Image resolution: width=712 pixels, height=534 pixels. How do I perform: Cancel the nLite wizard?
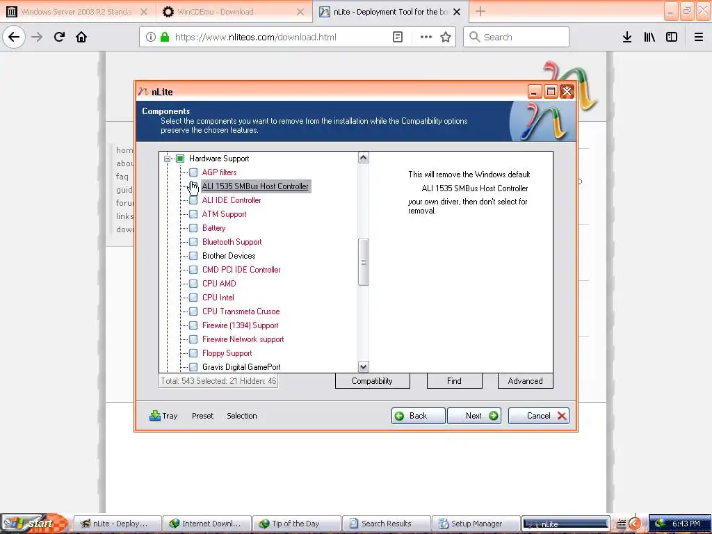coord(539,416)
